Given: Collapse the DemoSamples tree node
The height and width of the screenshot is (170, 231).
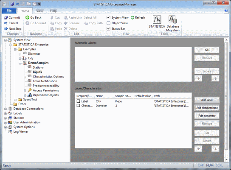Looking at the screenshot, I should (20, 63).
